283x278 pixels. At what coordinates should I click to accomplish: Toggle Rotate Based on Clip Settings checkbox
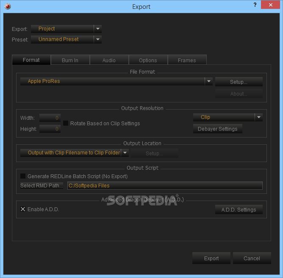click(x=66, y=123)
